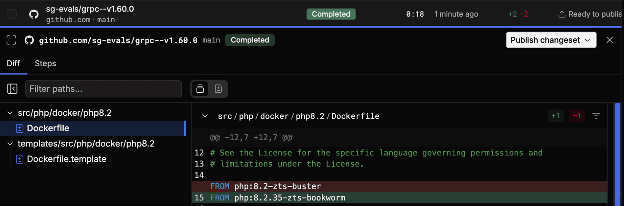Viewport: 624px width, 206px height.
Task: Switch to the Diff tab
Action: tap(13, 63)
